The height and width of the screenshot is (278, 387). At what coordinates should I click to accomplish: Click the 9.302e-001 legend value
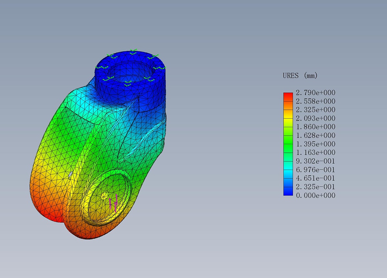pos(315,161)
